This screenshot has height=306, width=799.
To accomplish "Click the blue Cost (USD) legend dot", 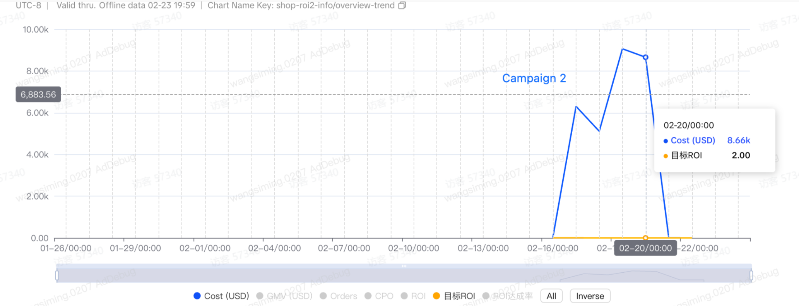I will (197, 296).
